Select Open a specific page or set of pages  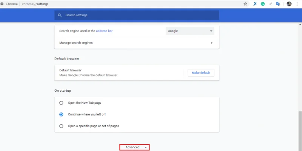[x=61, y=126]
